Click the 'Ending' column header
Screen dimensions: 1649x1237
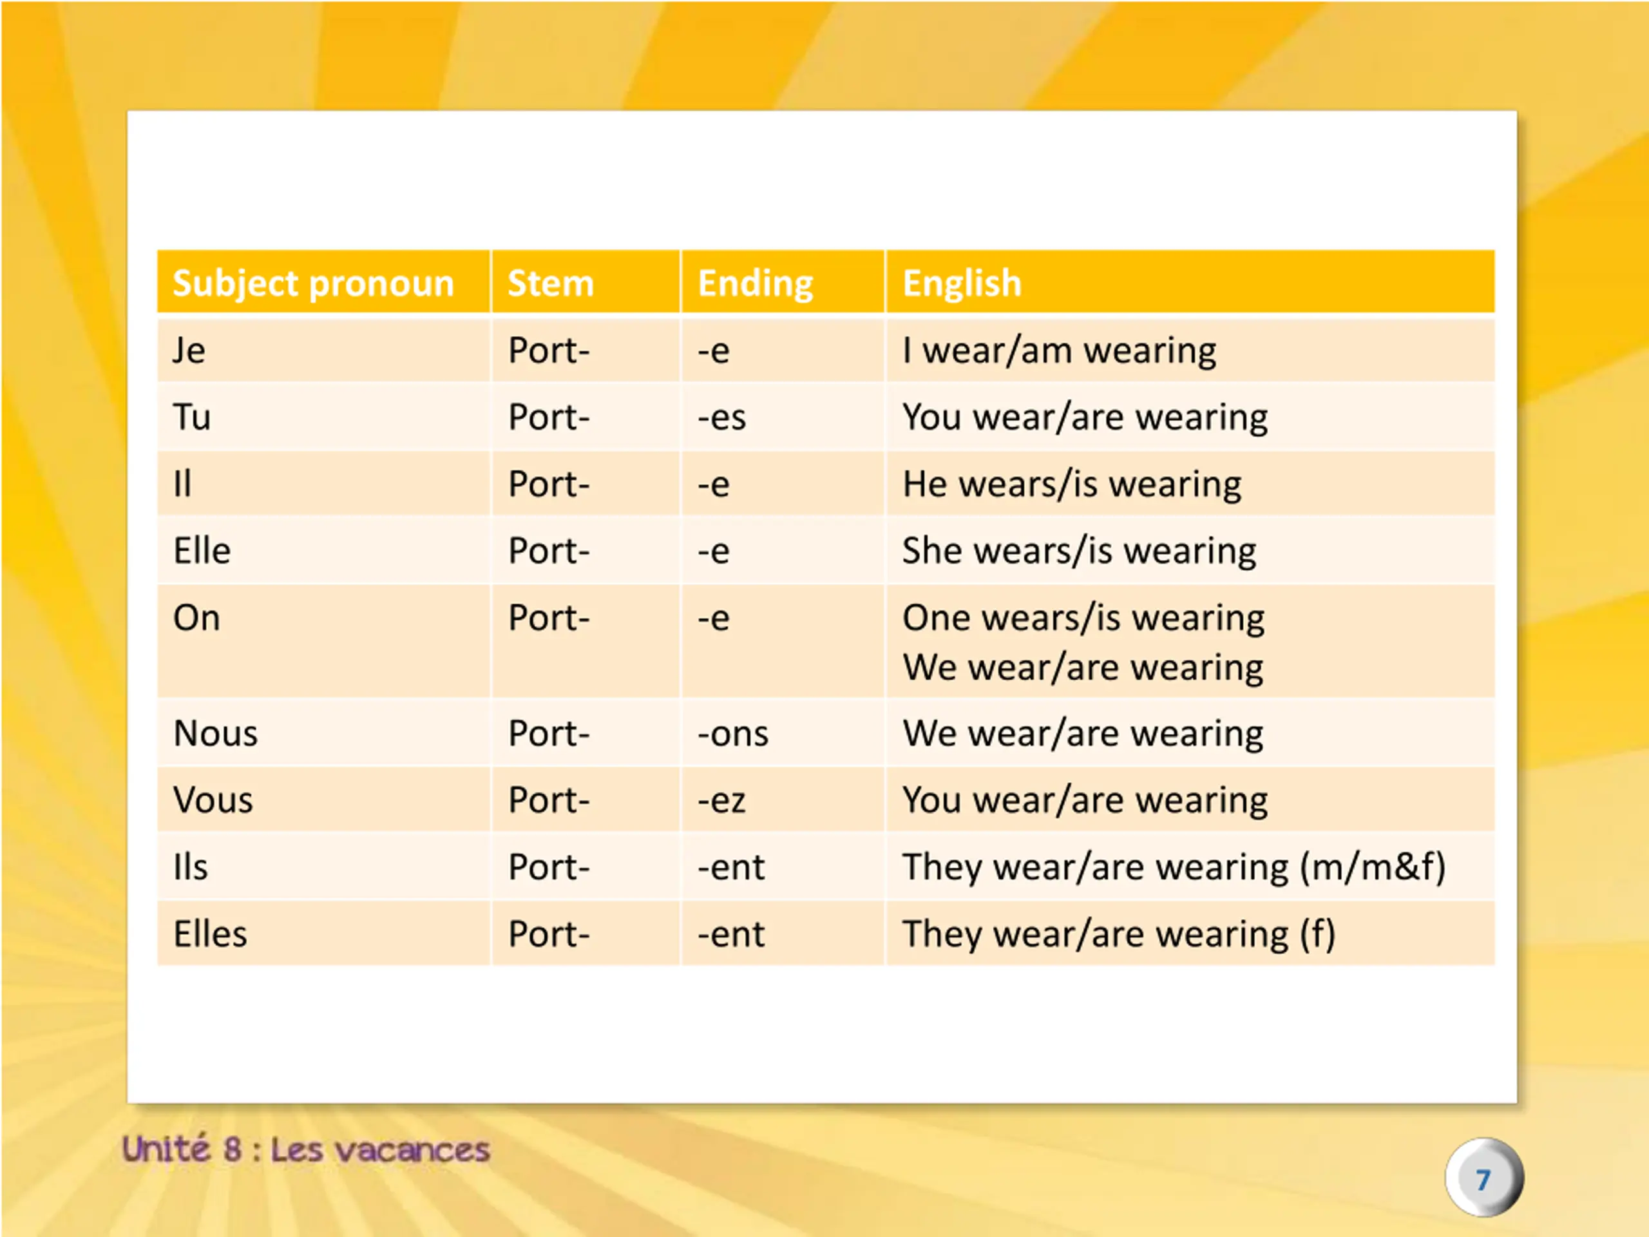[x=783, y=282]
